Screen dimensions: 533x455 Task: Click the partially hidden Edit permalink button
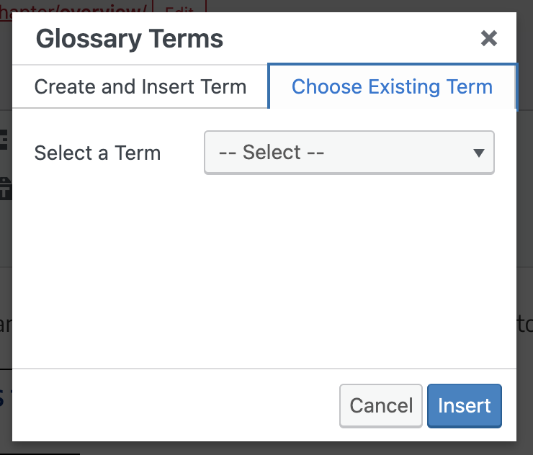(x=179, y=6)
